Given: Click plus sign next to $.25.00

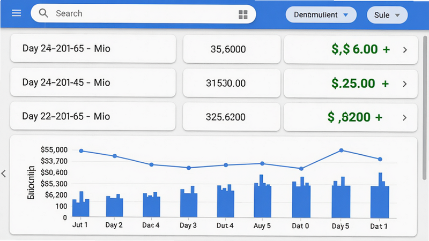Looking at the screenshot, I should tap(385, 84).
